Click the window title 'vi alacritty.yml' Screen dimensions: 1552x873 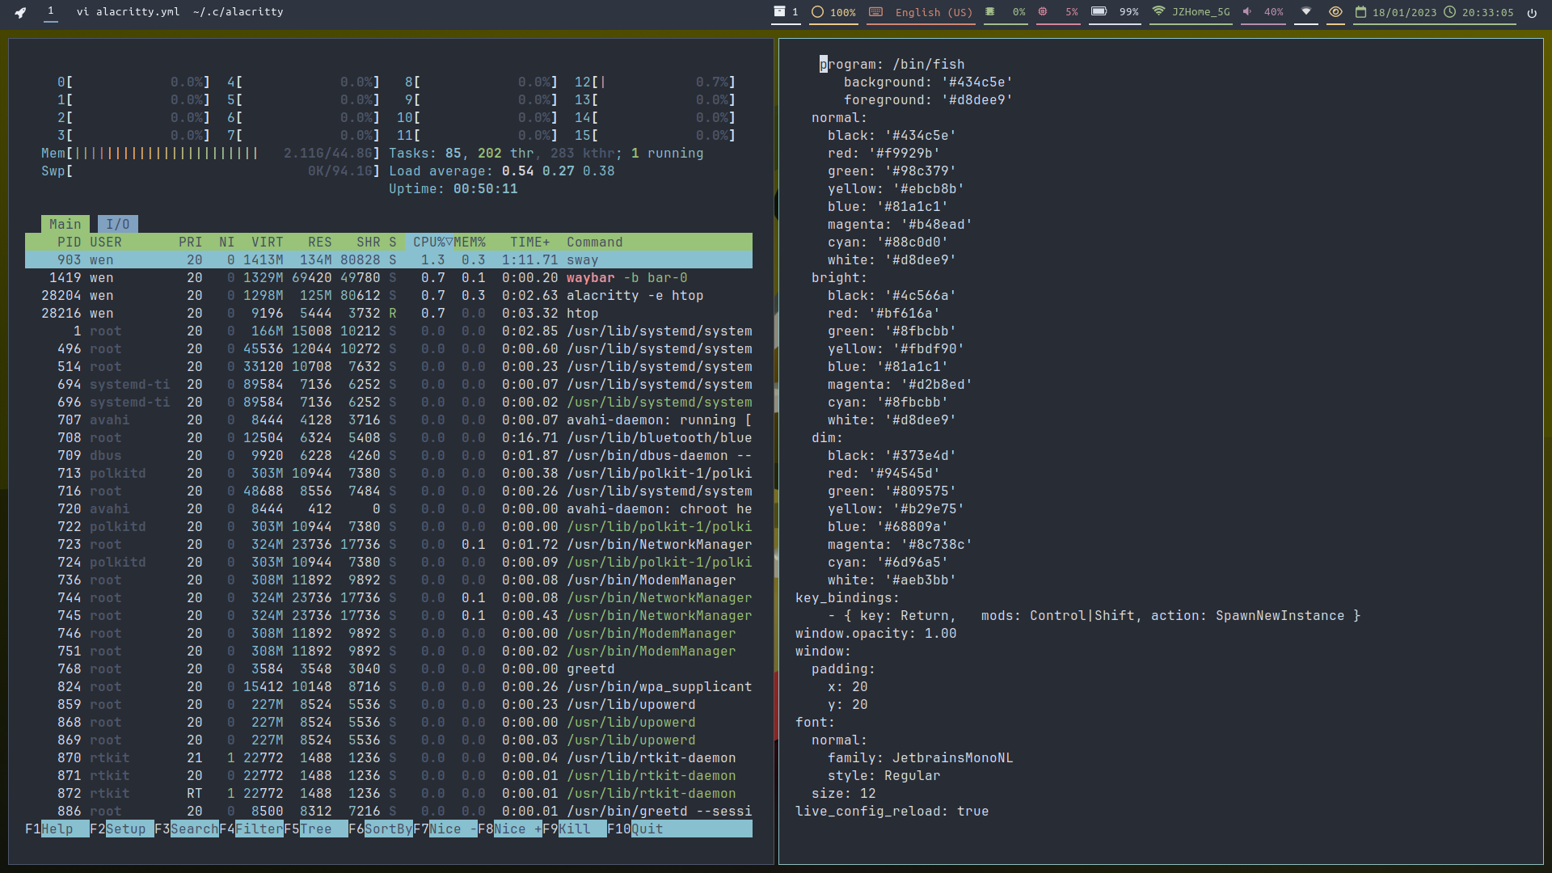pyautogui.click(x=128, y=12)
